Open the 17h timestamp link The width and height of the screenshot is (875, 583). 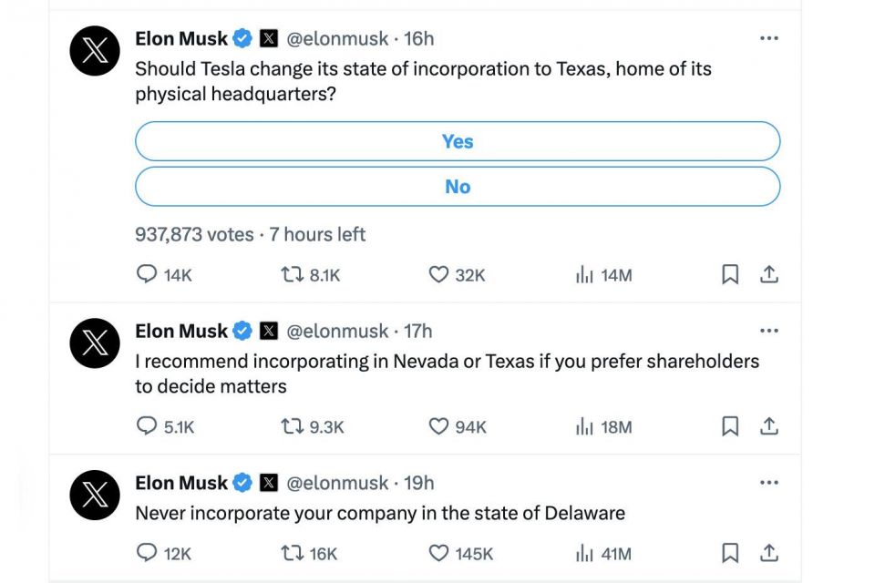[x=418, y=331]
